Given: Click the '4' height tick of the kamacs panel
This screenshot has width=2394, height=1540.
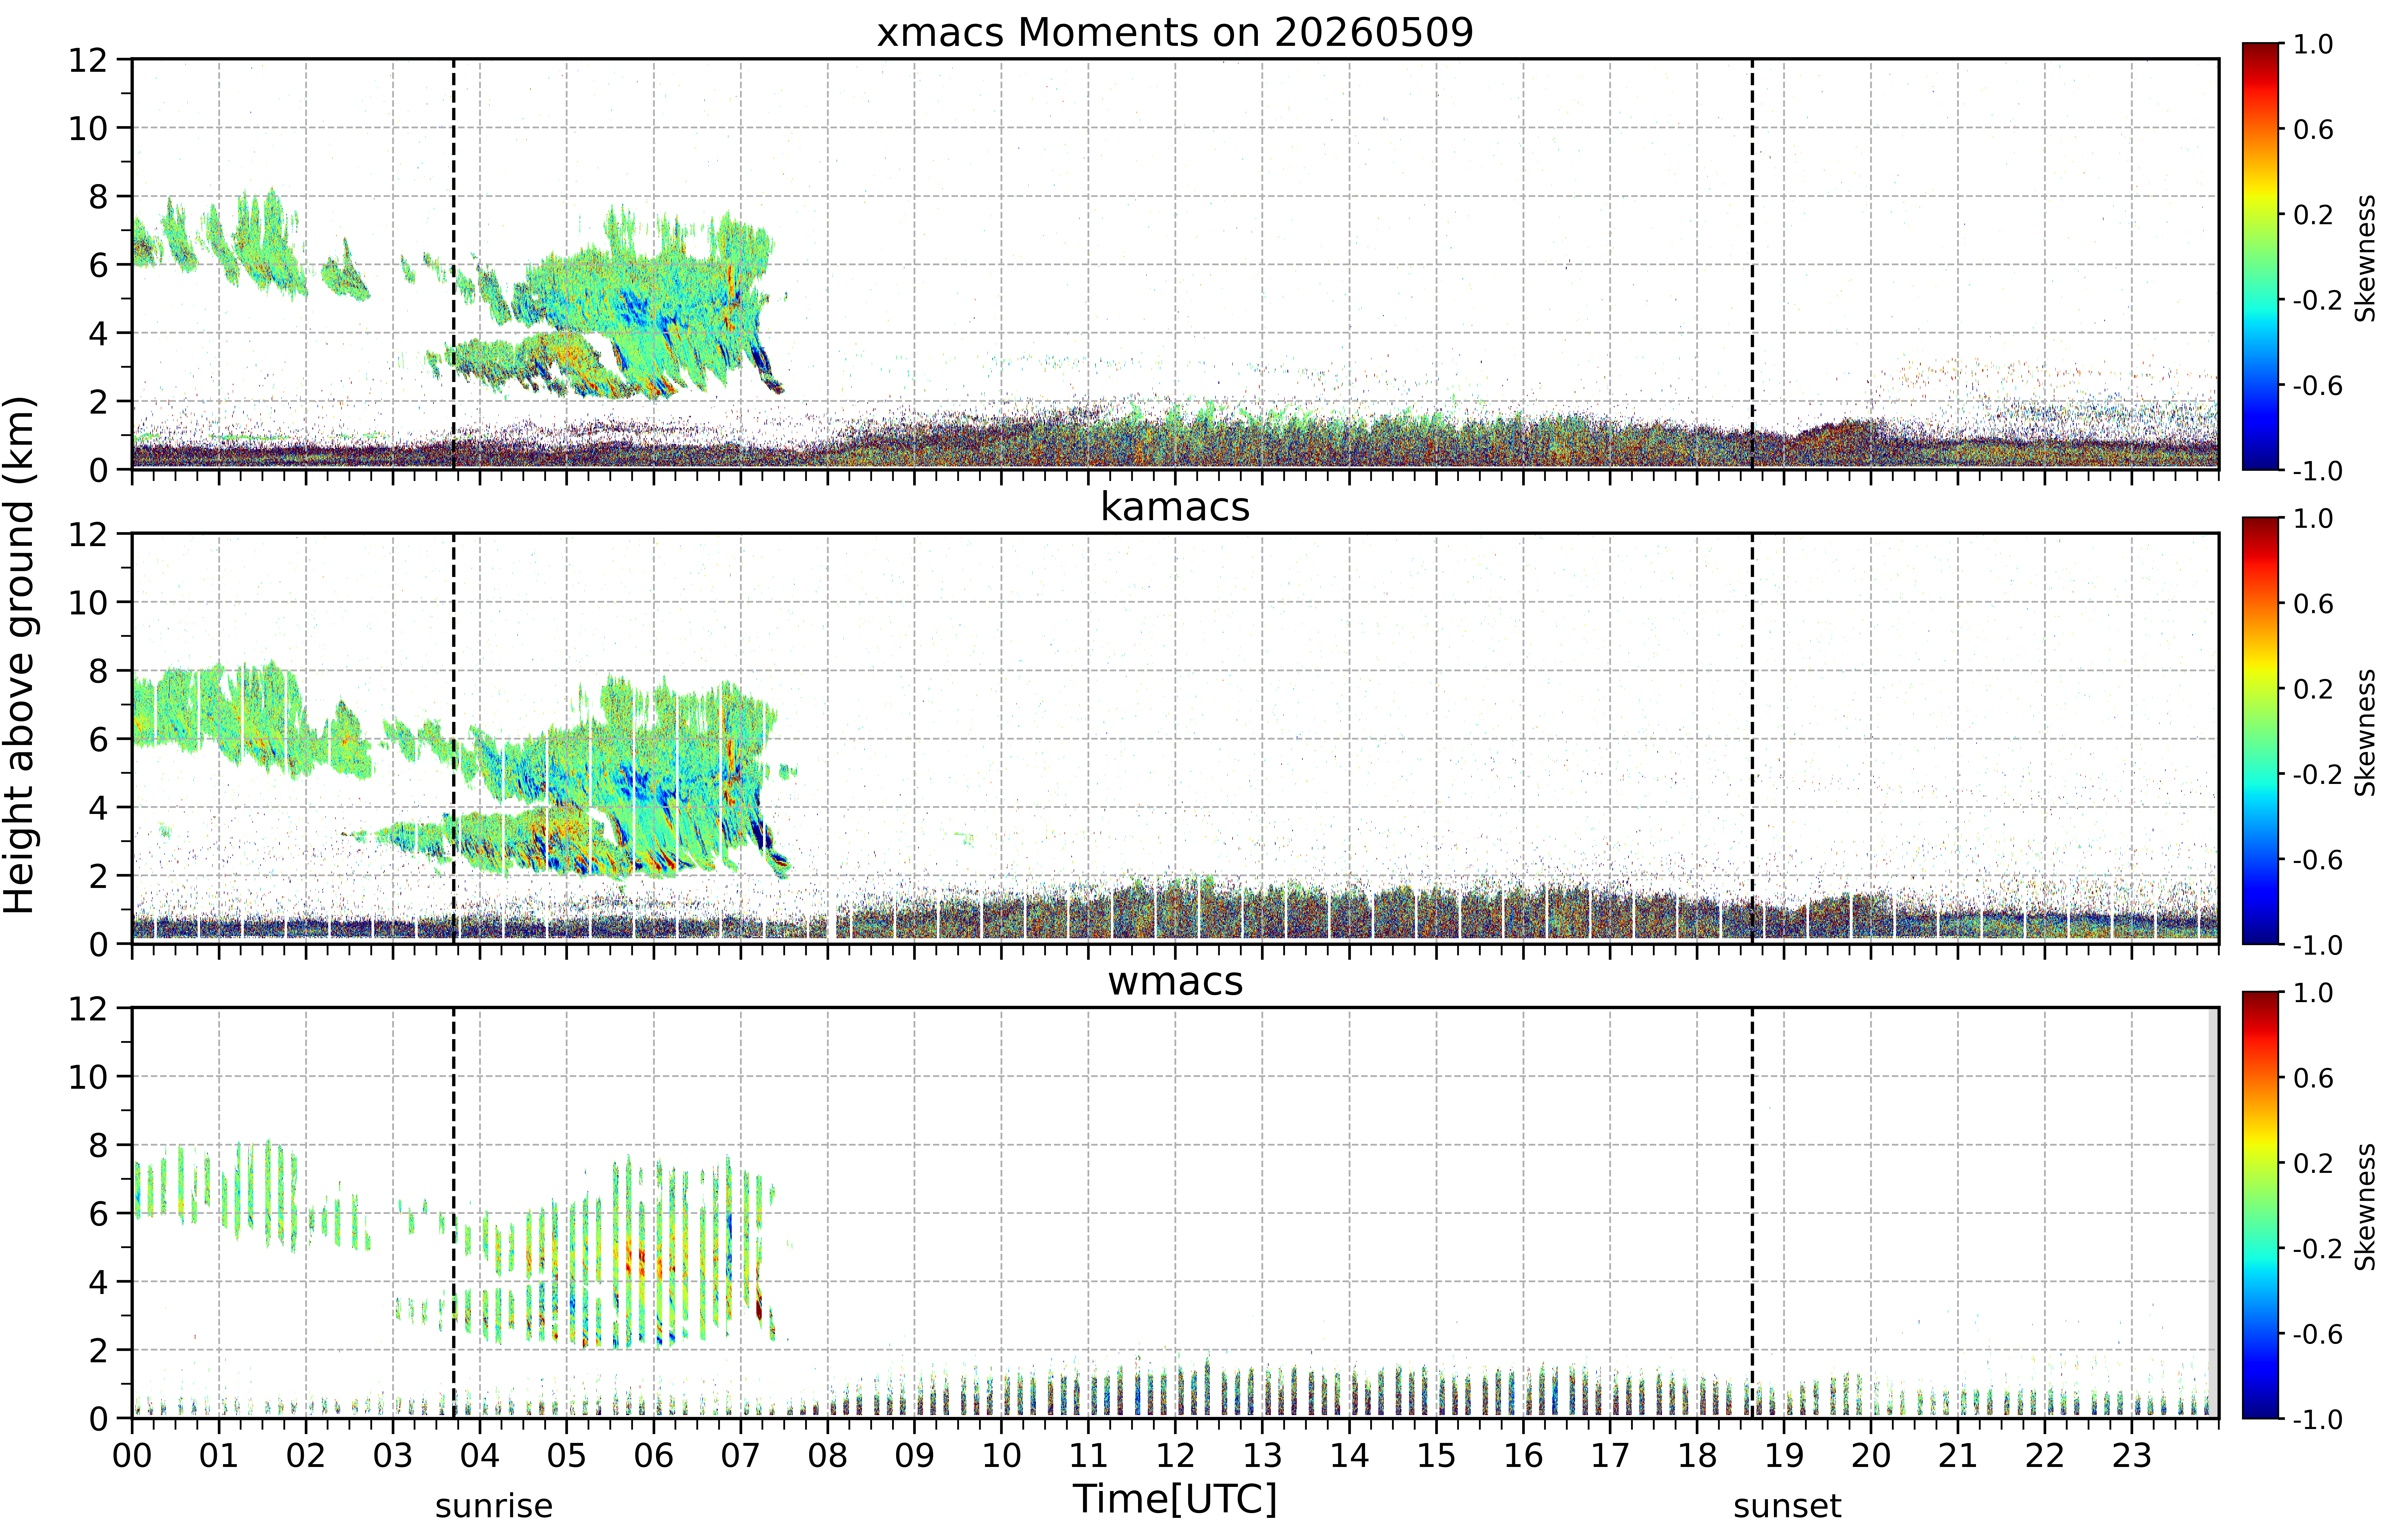Looking at the screenshot, I should pyautogui.click(x=98, y=807).
